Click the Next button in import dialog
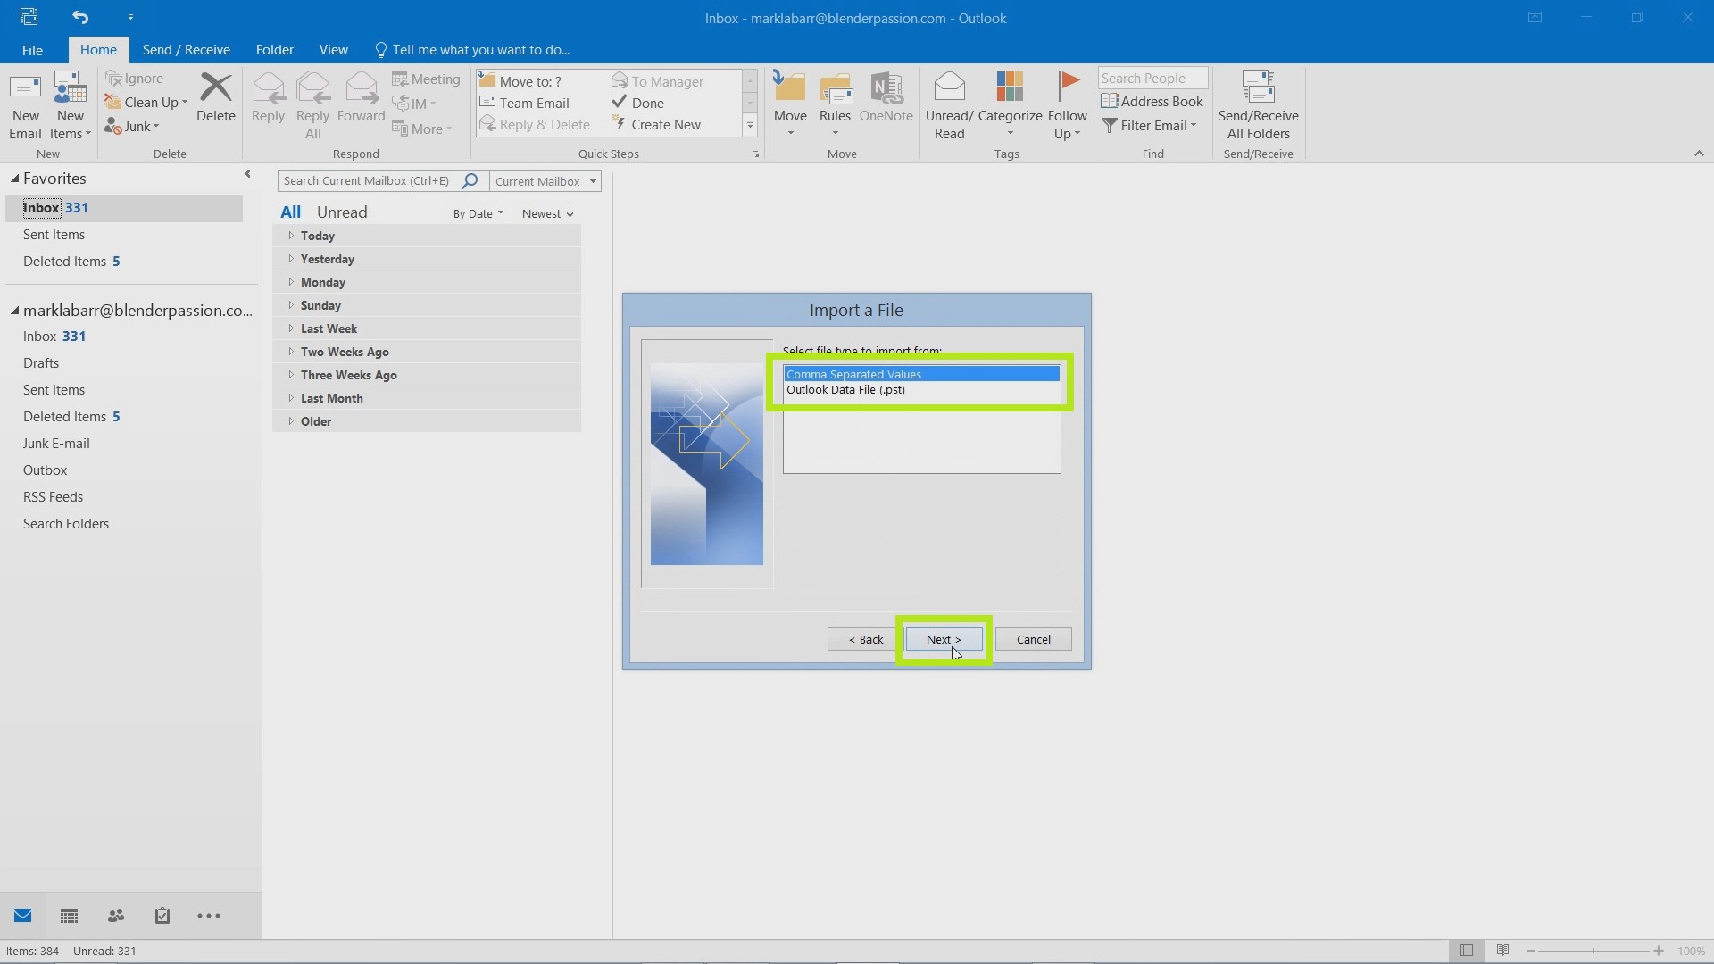Screen dimensions: 1714x964 click(943, 638)
